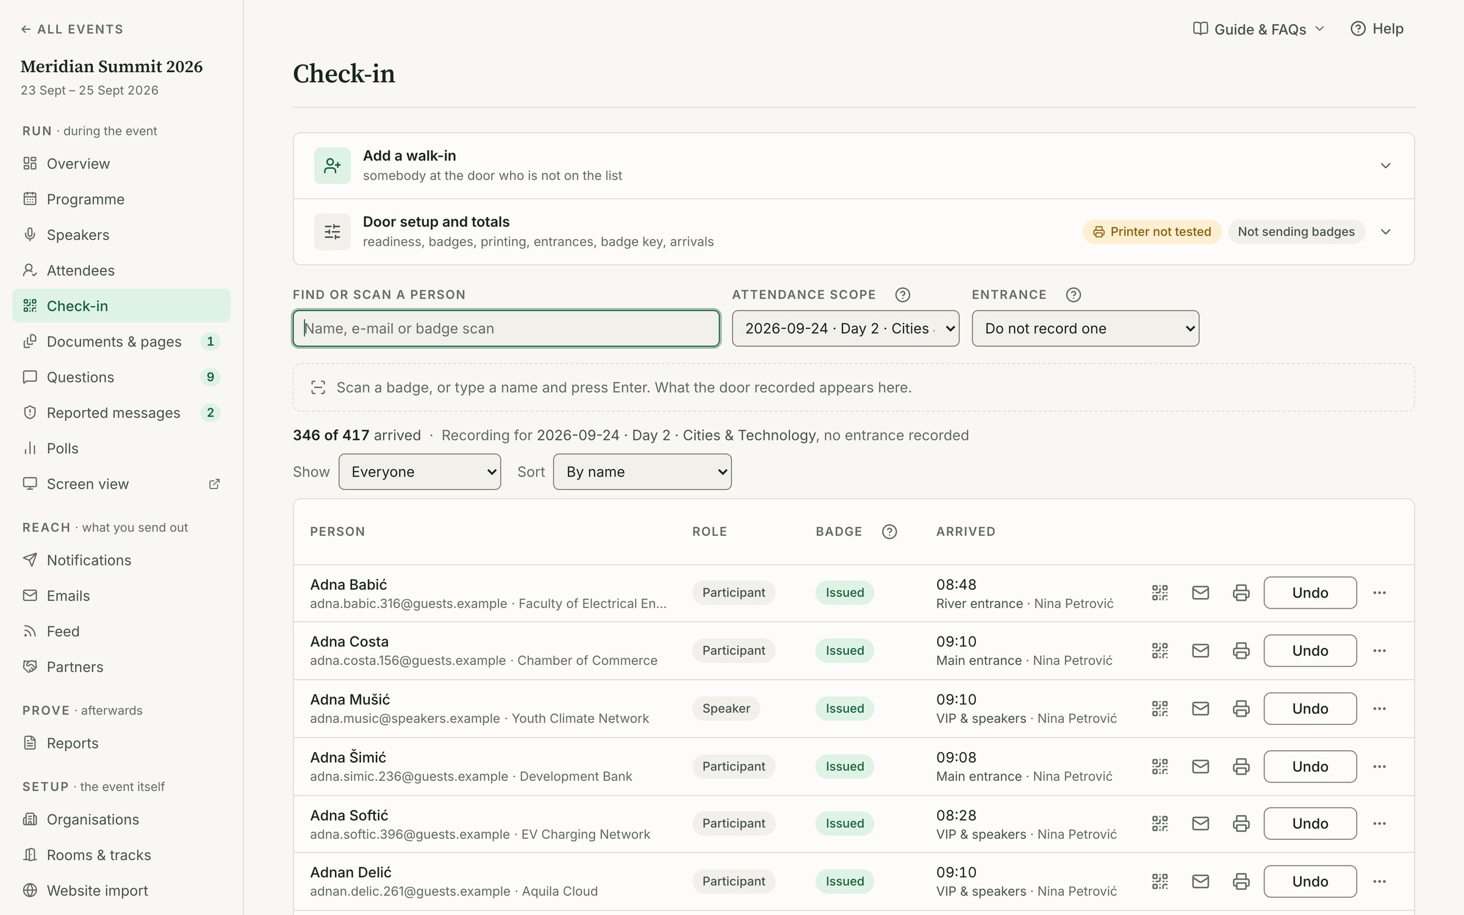Open Guide & FAQs menu
The width and height of the screenshot is (1464, 915).
point(1259,29)
